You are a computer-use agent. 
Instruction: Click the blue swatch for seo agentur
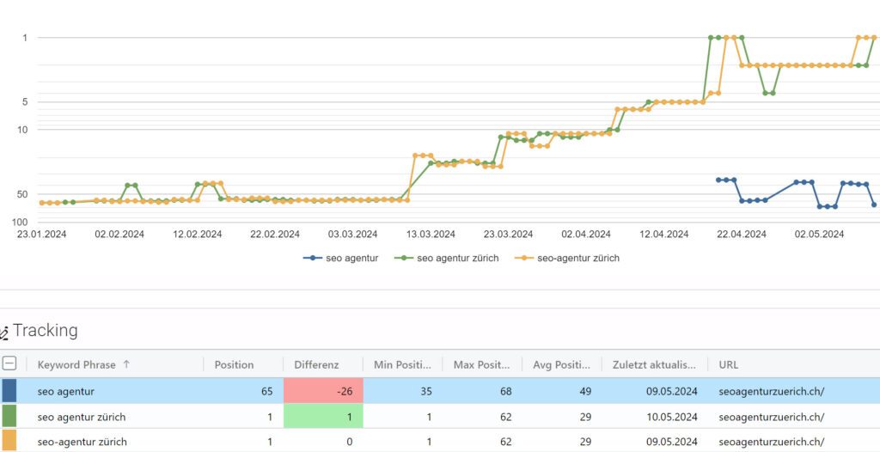pyautogui.click(x=9, y=391)
